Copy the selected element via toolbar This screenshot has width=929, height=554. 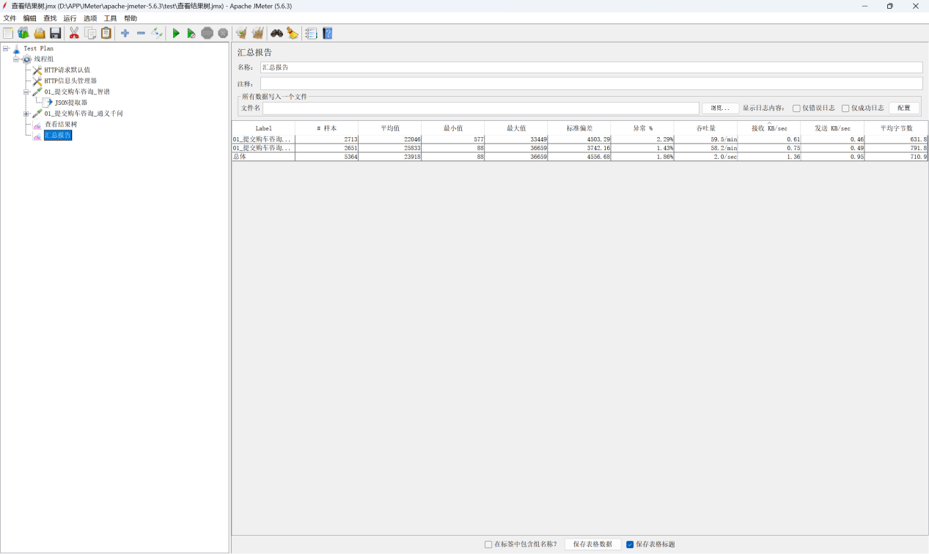pyautogui.click(x=90, y=33)
